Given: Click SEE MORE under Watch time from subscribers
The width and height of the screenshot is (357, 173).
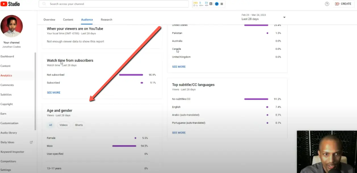Looking at the screenshot, I should click(53, 92).
